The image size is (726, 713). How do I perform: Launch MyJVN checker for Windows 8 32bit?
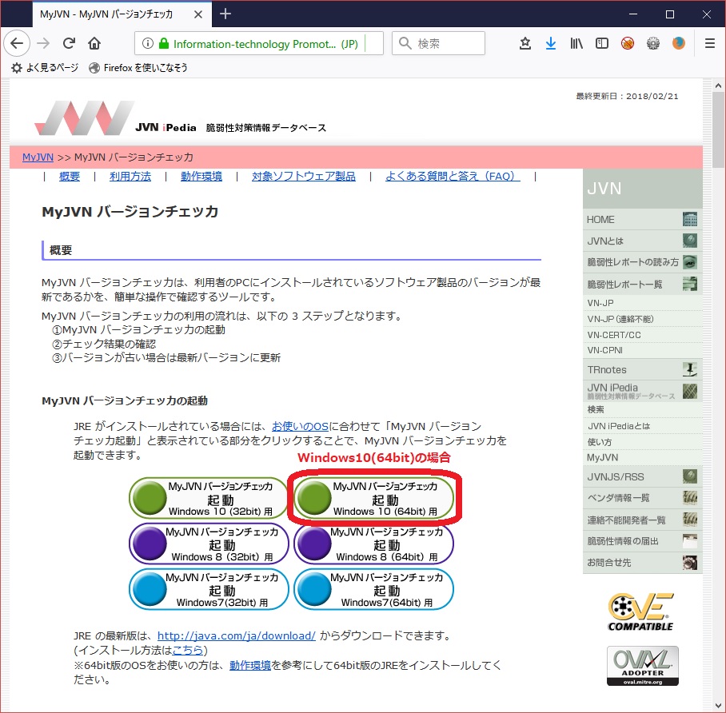209,544
